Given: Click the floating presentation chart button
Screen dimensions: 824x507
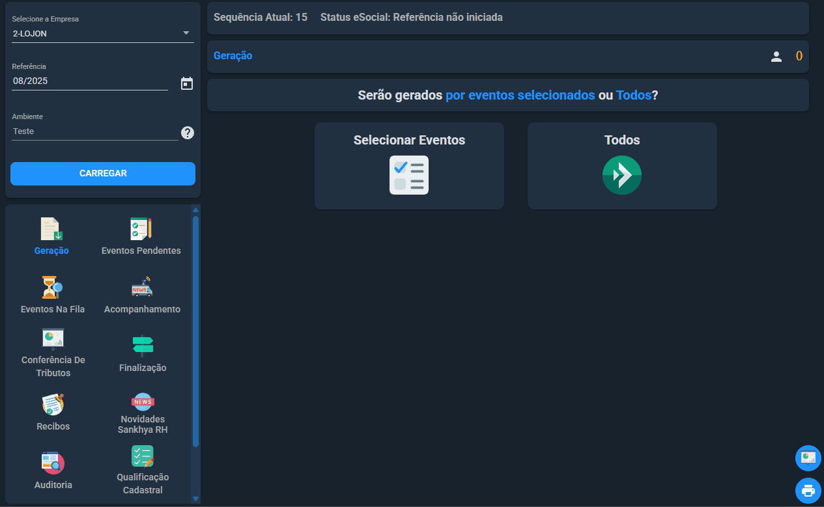Looking at the screenshot, I should [x=808, y=458].
